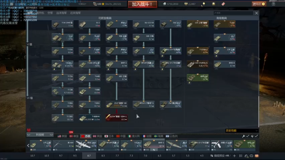Open the chat bubble icon
Screen dimensions: 285x160
[x=252, y=156]
